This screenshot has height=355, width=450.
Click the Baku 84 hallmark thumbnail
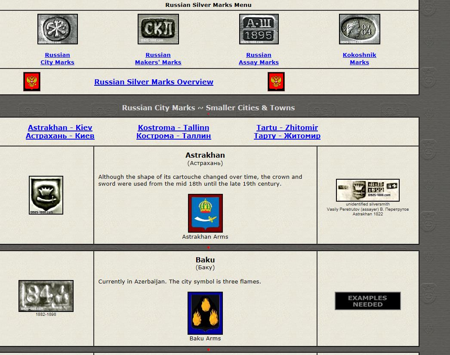(46, 296)
